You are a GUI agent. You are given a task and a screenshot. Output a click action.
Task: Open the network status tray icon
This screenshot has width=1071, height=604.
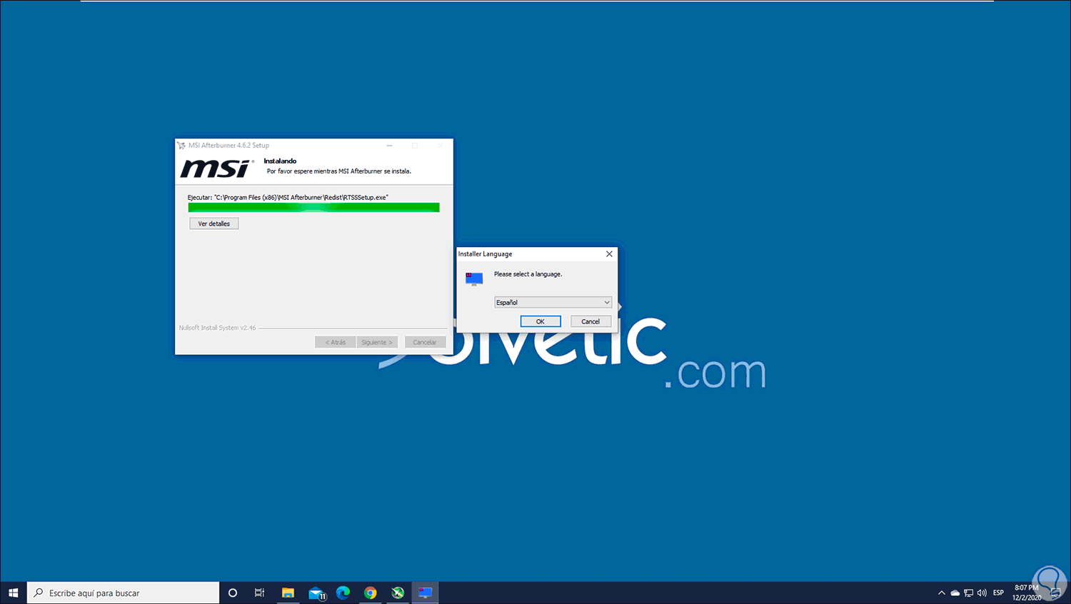(968, 593)
